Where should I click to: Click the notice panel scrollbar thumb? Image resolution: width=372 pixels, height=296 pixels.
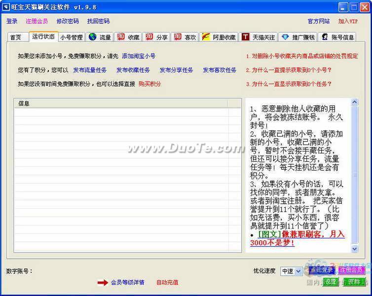[x=355, y=175]
